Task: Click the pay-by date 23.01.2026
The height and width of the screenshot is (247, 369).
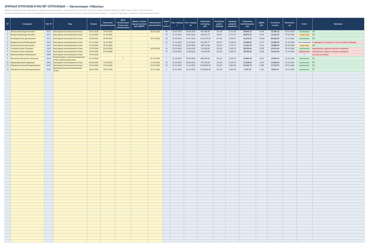Action: click(290, 70)
